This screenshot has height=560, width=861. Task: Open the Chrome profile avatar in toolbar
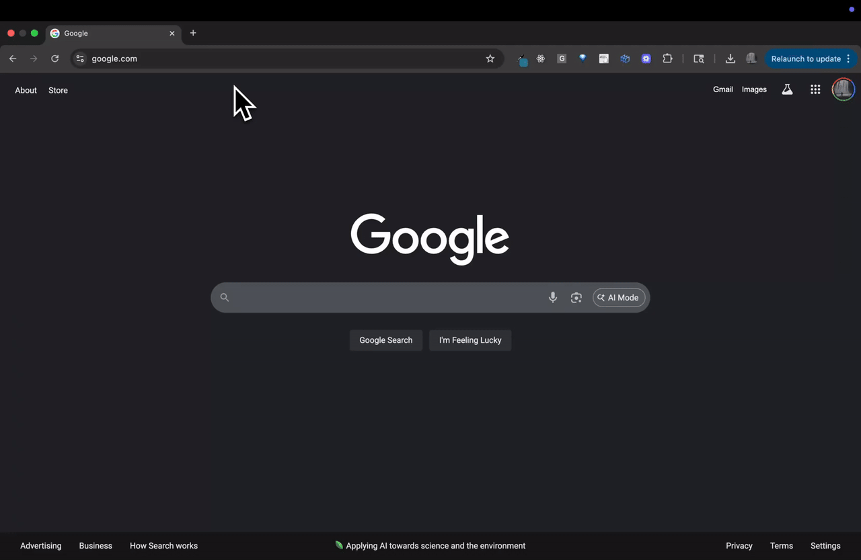751,58
